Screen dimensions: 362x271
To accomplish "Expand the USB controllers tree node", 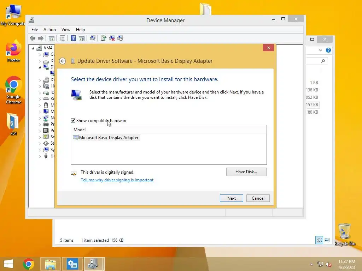I will [x=40, y=156].
